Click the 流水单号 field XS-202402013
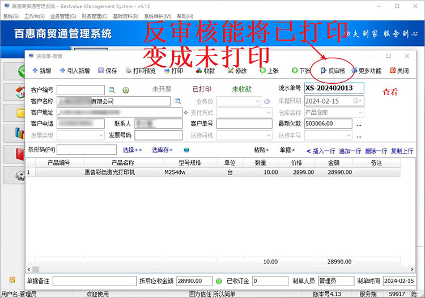This screenshot has height=298, width=425. coord(334,88)
